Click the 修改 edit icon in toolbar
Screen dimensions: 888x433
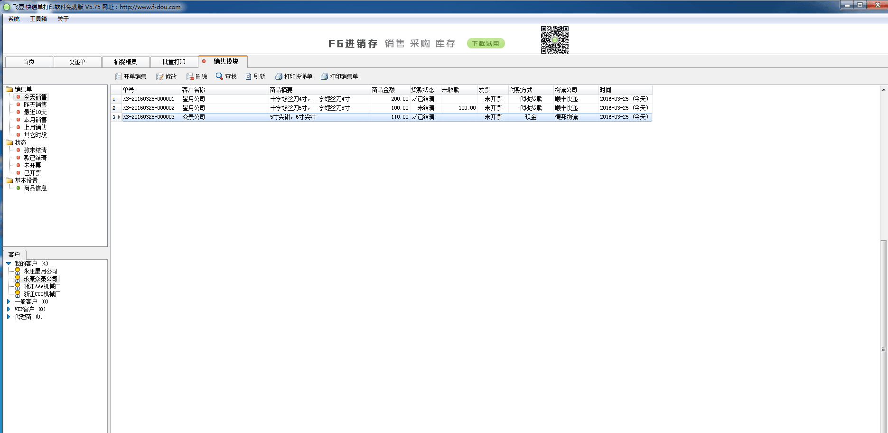[x=160, y=76]
